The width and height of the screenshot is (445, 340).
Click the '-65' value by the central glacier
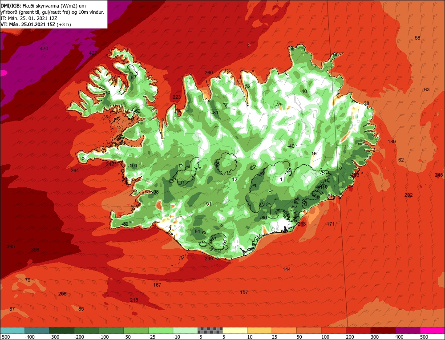(x=217, y=164)
